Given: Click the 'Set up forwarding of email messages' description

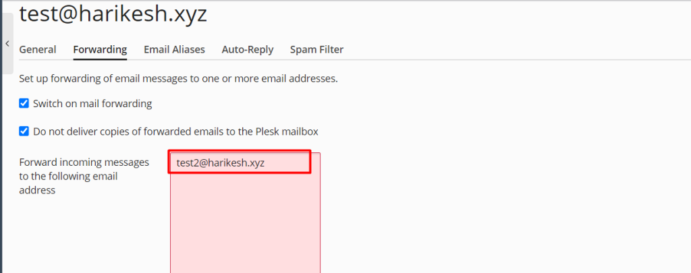Looking at the screenshot, I should 178,80.
